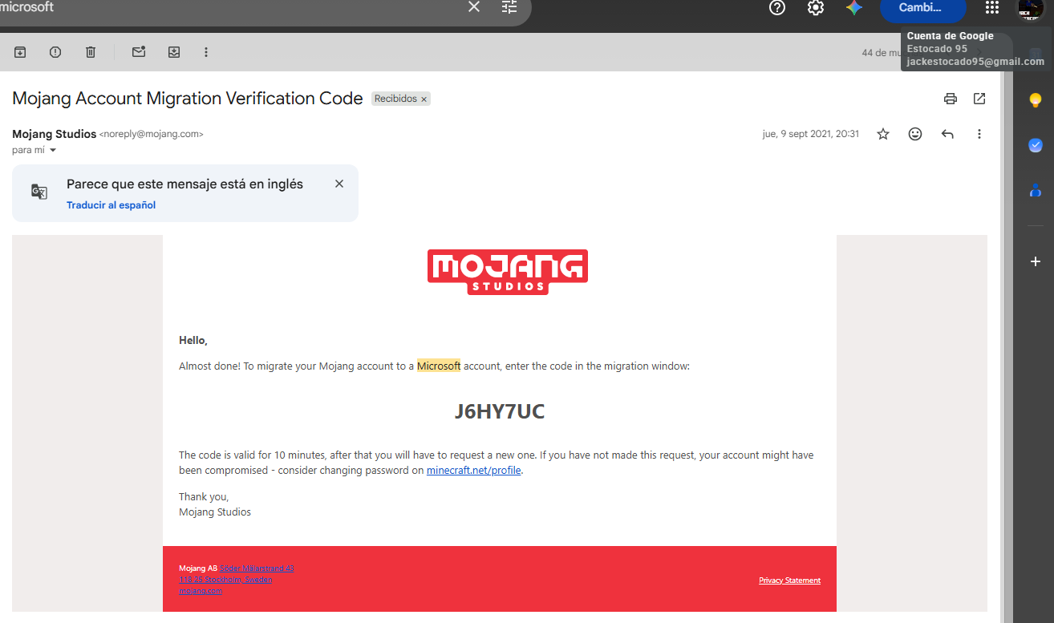Open search filter options icon
1054x623 pixels.
509,7
